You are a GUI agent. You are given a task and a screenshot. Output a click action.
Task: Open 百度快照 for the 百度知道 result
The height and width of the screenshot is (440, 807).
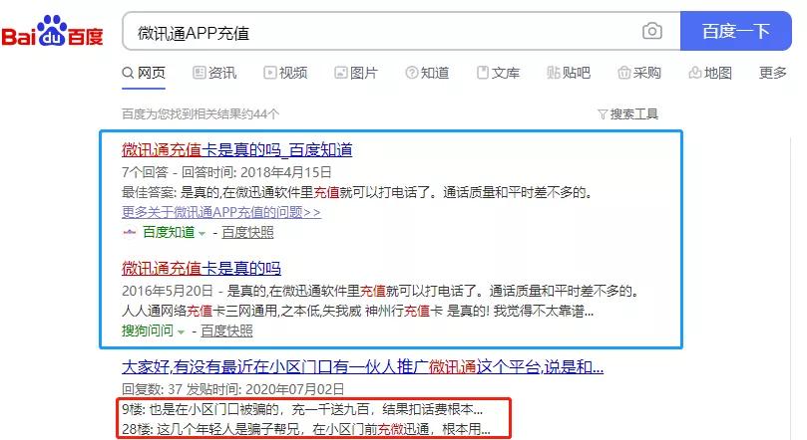pyautogui.click(x=247, y=233)
